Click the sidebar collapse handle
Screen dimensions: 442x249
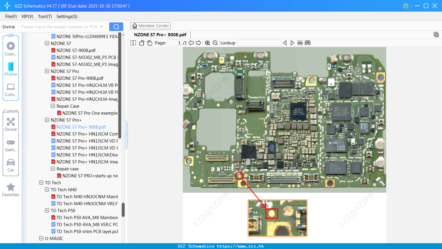pyautogui.click(x=126, y=134)
